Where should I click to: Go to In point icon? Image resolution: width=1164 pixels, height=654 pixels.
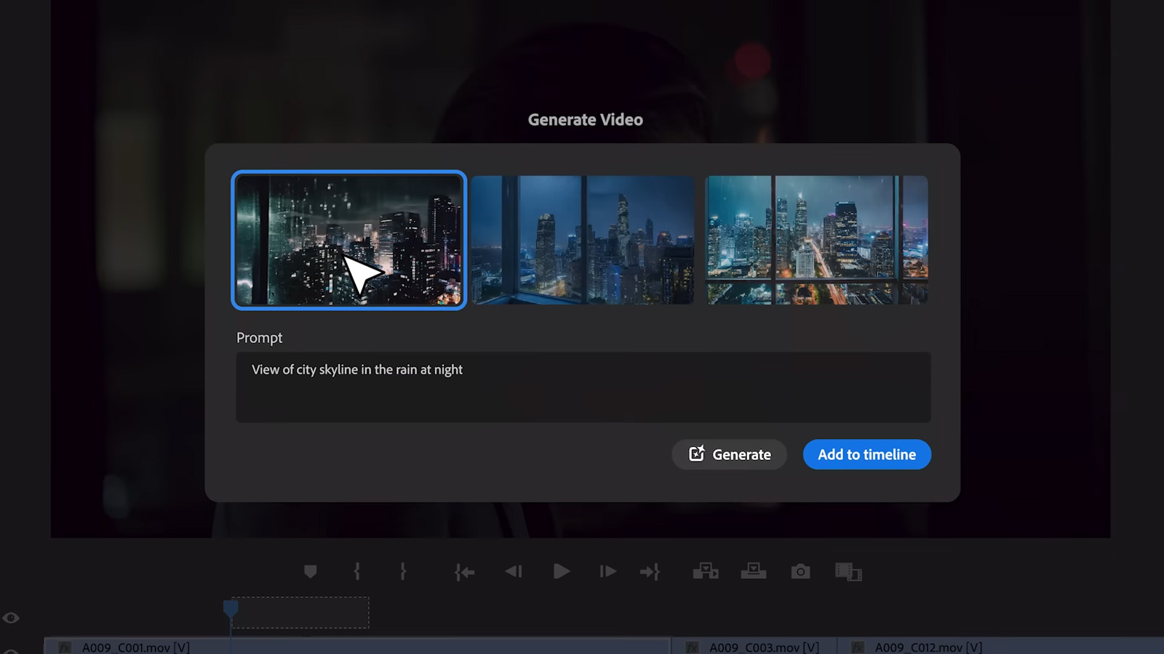[x=465, y=573]
